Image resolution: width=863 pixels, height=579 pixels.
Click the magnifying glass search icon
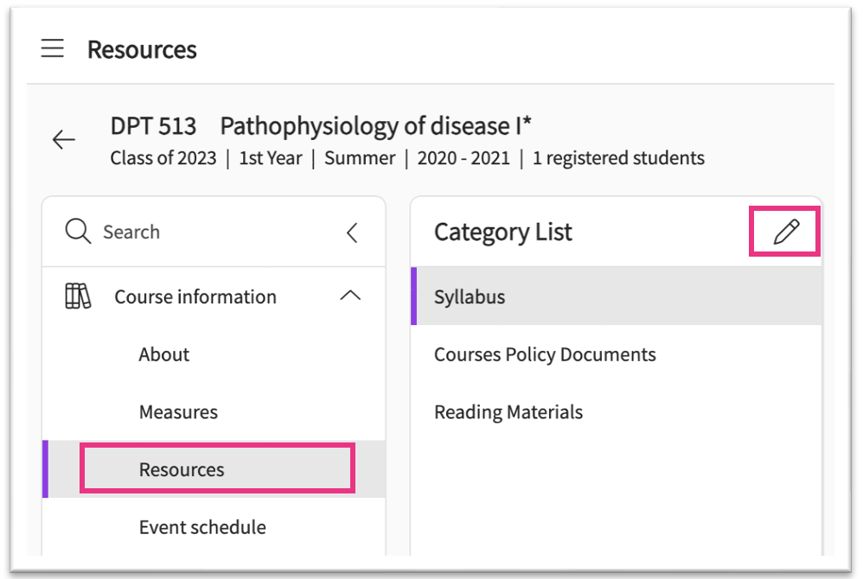point(78,232)
